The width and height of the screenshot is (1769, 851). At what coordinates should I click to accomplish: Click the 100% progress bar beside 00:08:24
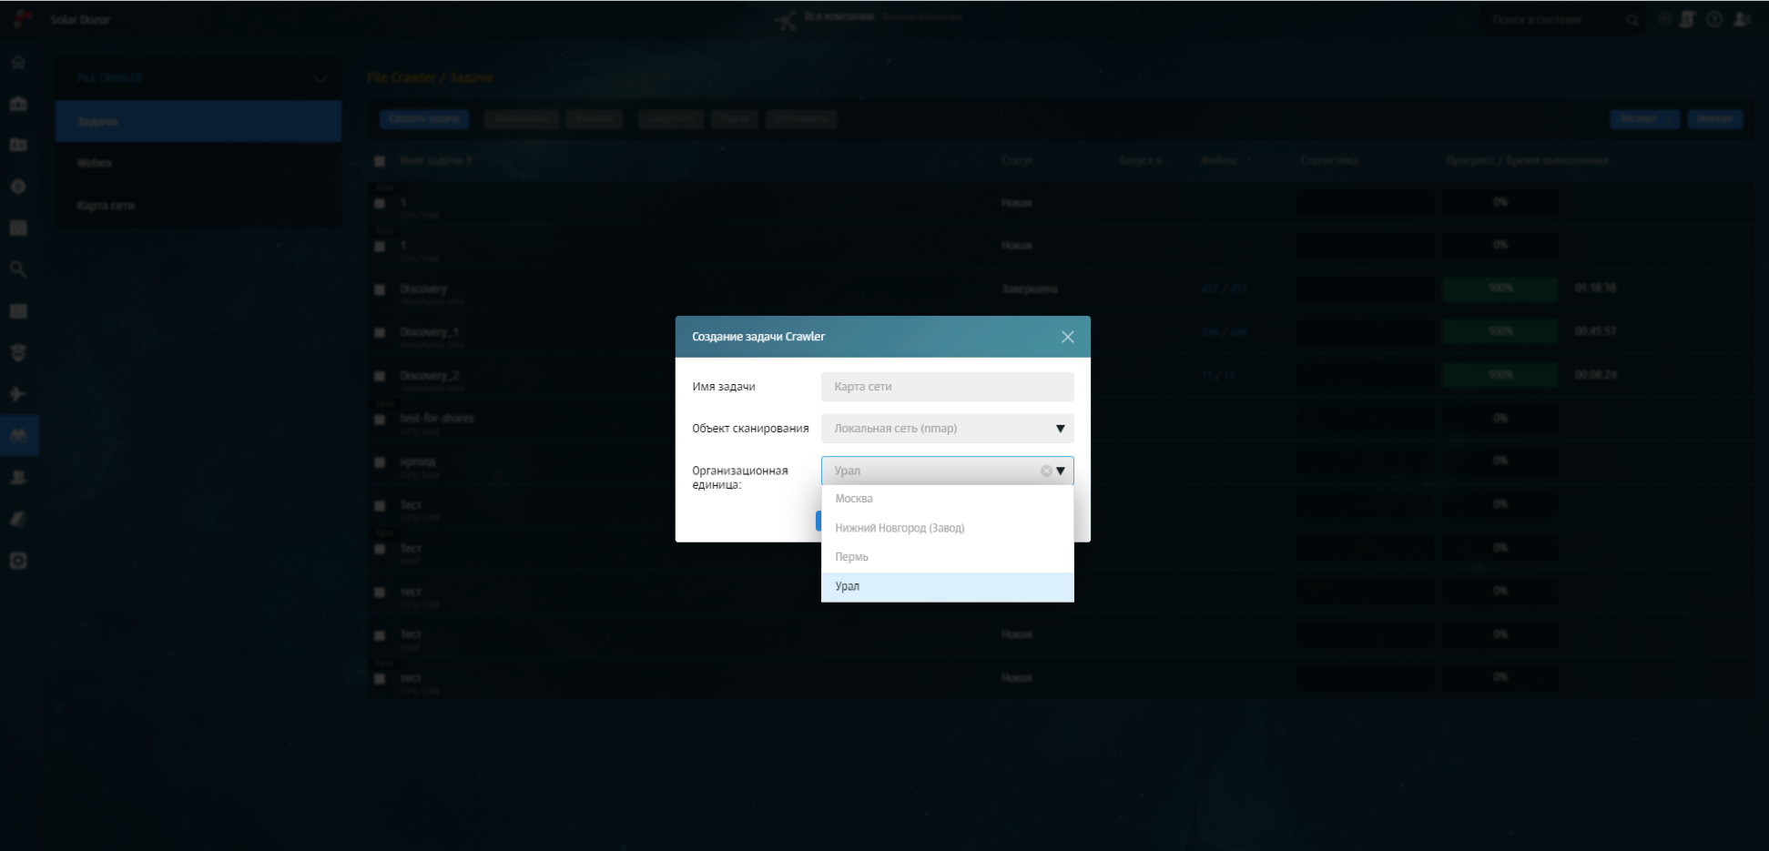point(1500,375)
